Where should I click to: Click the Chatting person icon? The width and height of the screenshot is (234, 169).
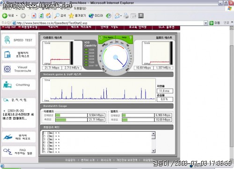[7, 84]
